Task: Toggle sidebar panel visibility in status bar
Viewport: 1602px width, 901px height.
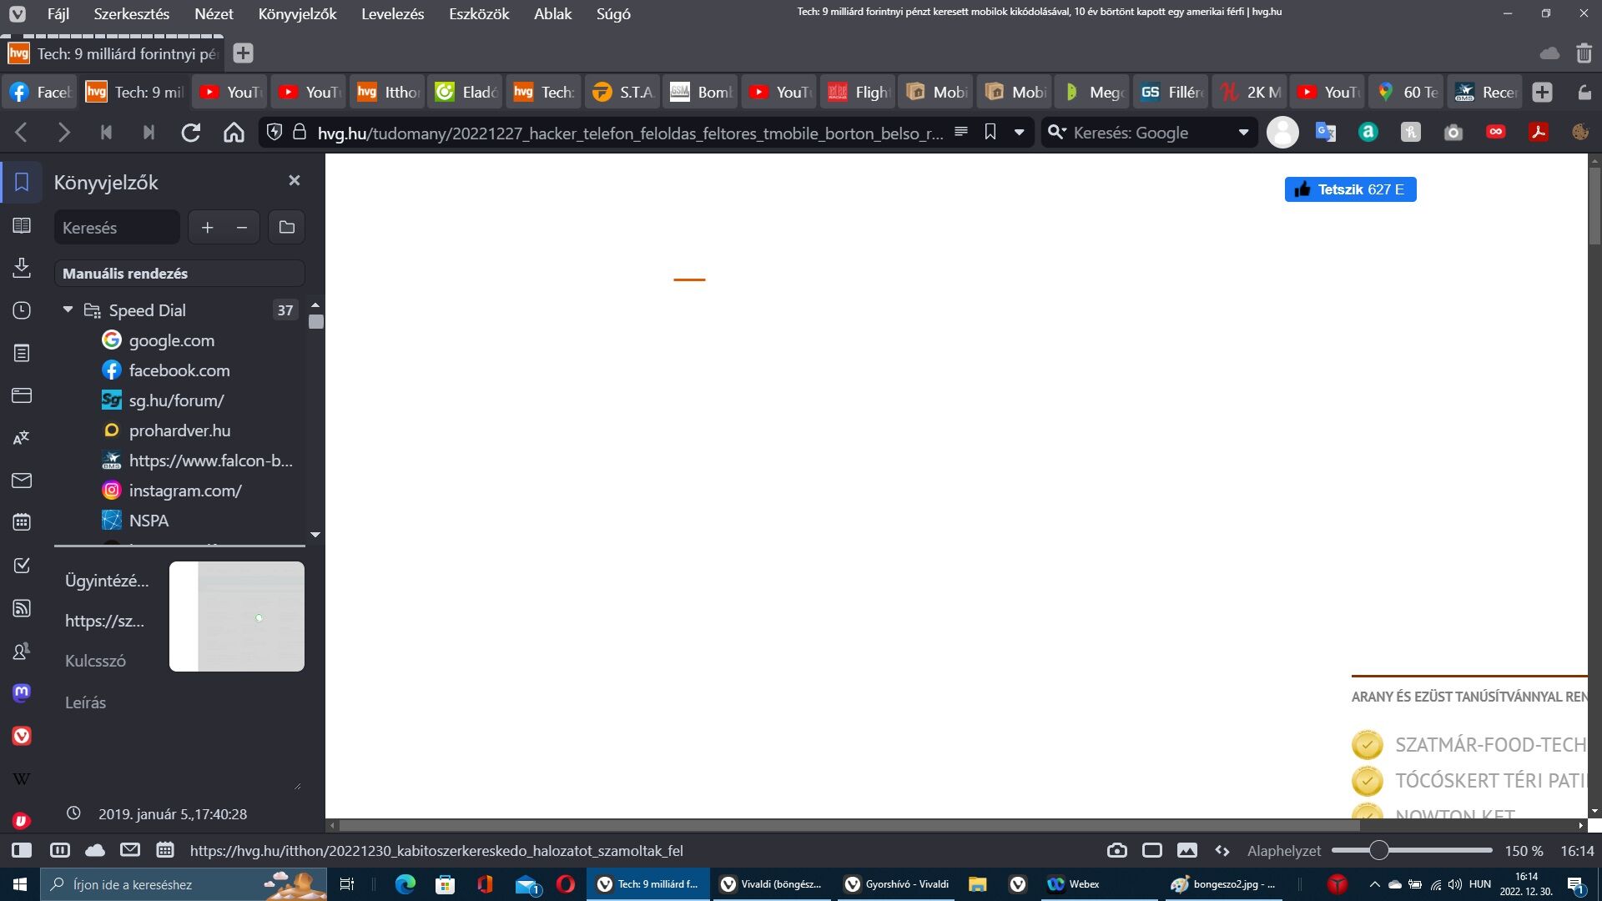Action: [22, 850]
